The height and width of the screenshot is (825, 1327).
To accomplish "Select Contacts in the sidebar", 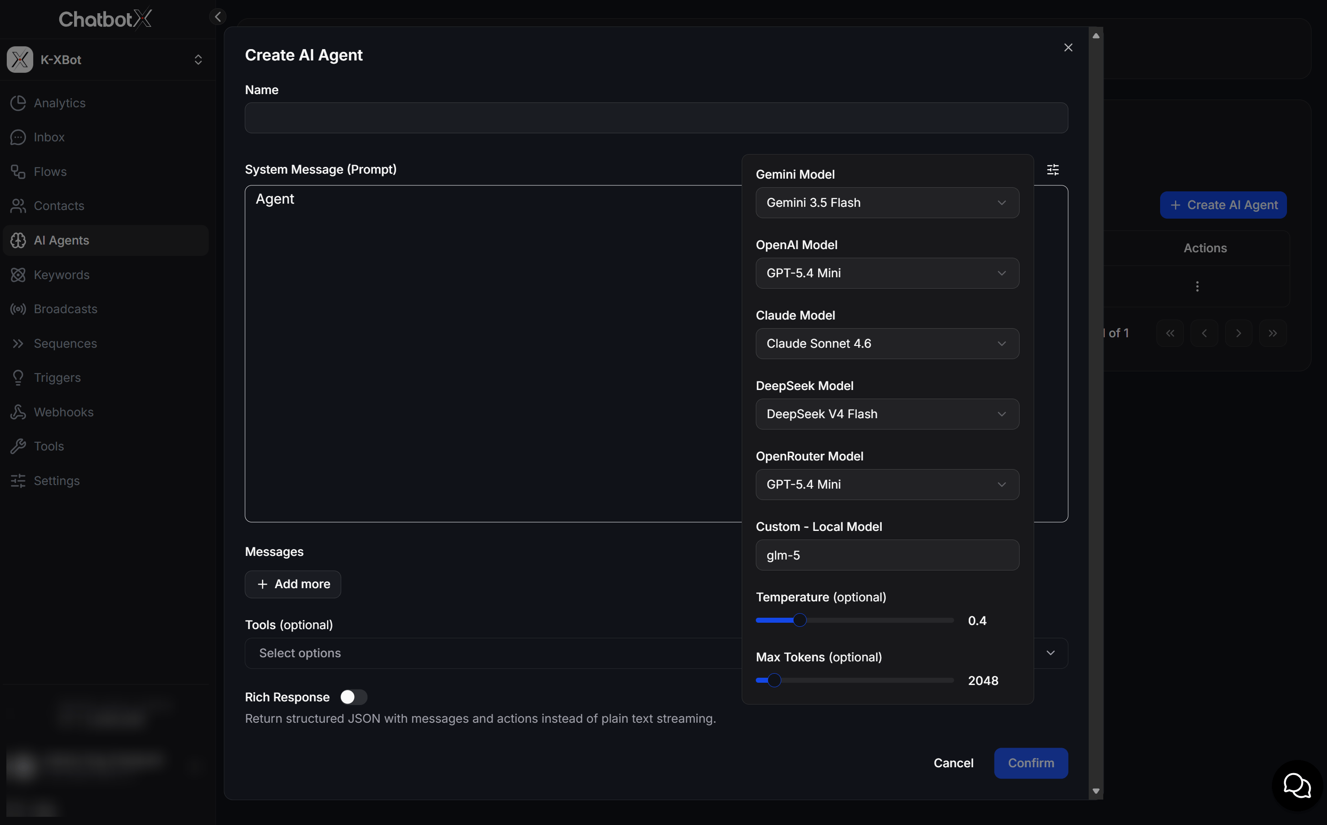I will 106,206.
